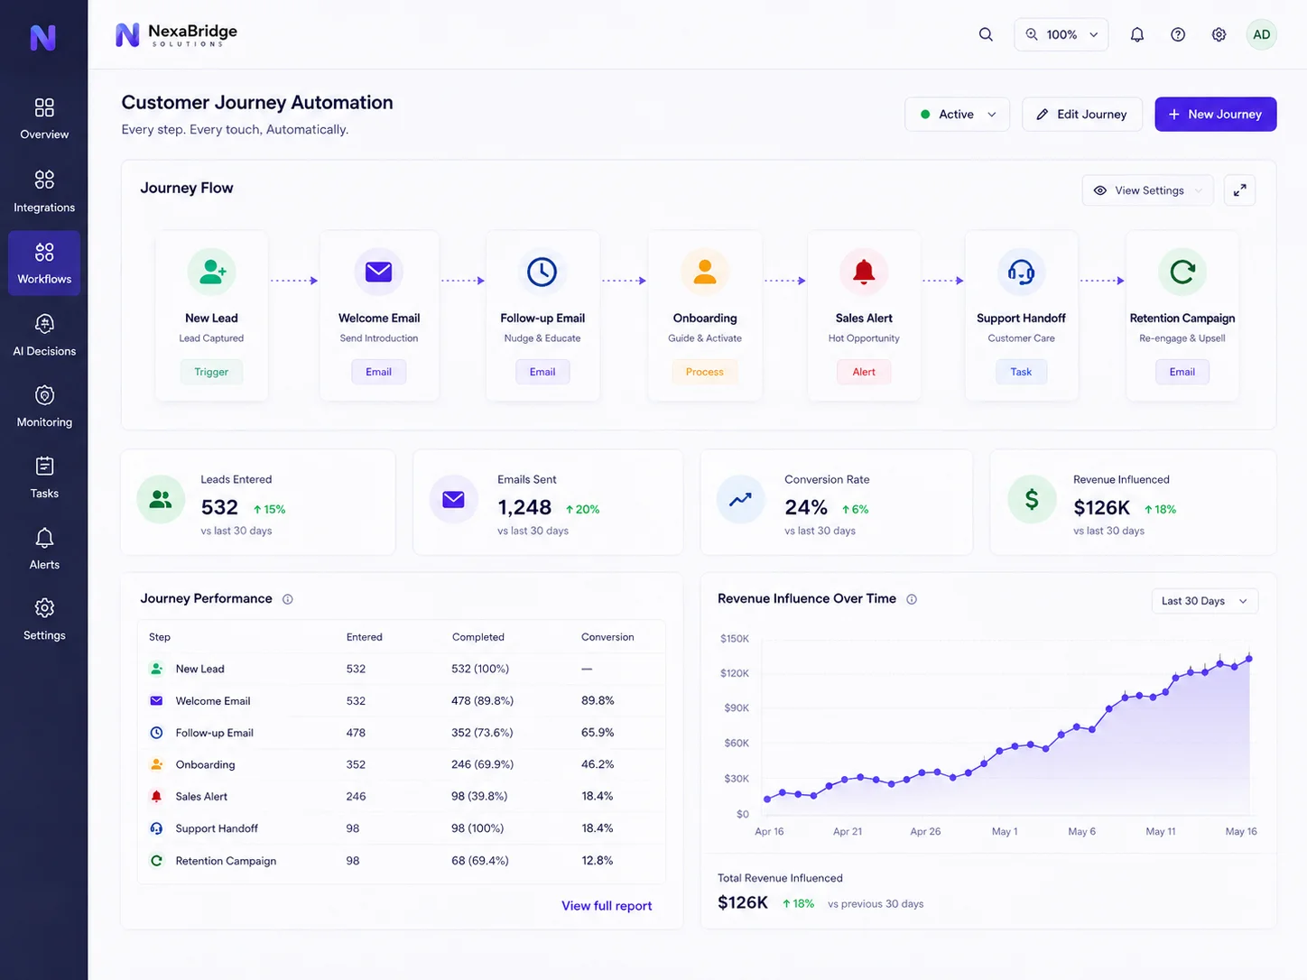Click the Retention Campaign row refresh icon
Image resolution: width=1307 pixels, height=980 pixels.
pos(156,861)
